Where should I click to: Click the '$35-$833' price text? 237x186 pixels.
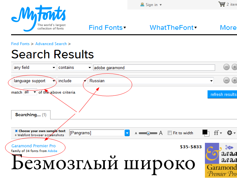point(191,147)
